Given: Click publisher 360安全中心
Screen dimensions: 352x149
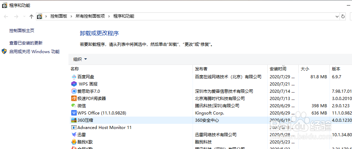Looking at the screenshot, I should point(207,120).
